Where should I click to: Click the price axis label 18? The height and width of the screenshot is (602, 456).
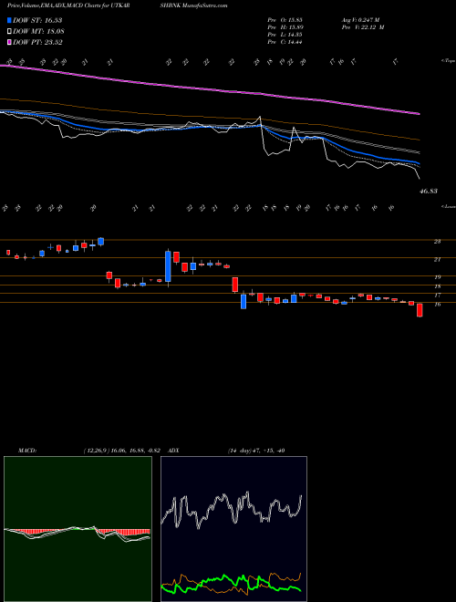coord(437,286)
